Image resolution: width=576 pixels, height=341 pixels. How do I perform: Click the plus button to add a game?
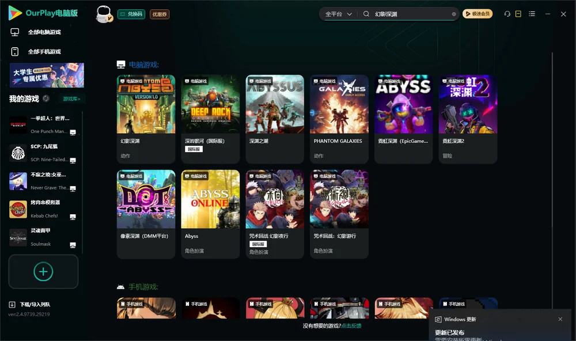pyautogui.click(x=43, y=271)
